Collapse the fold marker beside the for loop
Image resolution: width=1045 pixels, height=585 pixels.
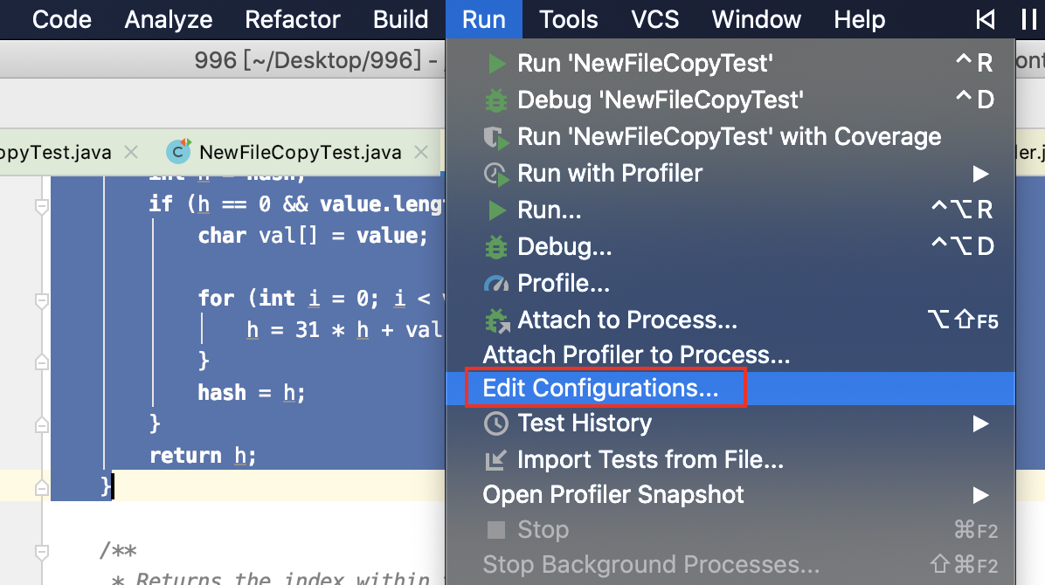pyautogui.click(x=41, y=301)
